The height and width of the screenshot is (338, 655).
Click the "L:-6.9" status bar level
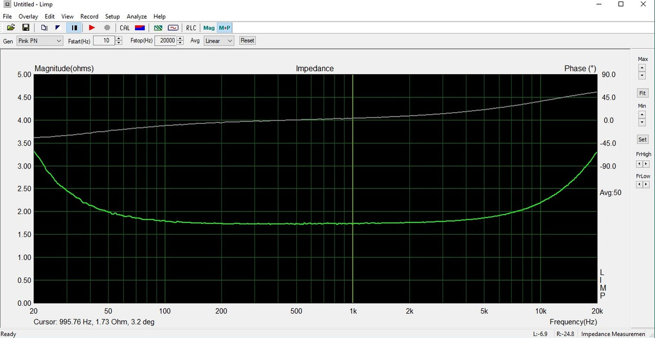click(x=540, y=334)
